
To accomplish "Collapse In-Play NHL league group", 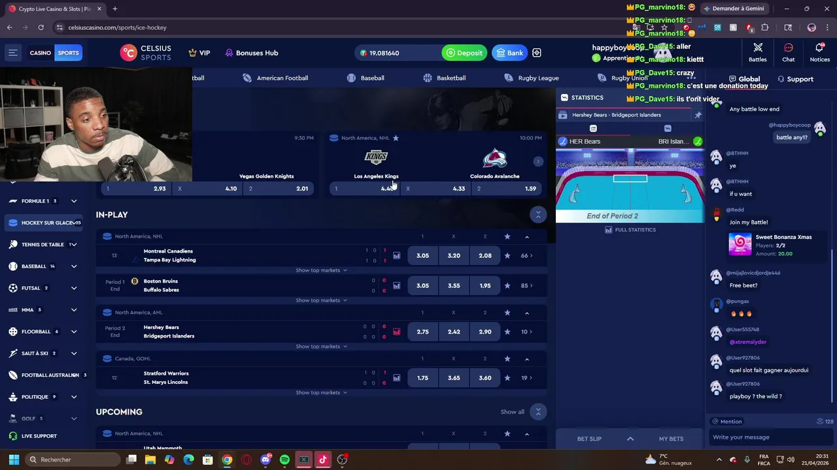I will [526, 236].
